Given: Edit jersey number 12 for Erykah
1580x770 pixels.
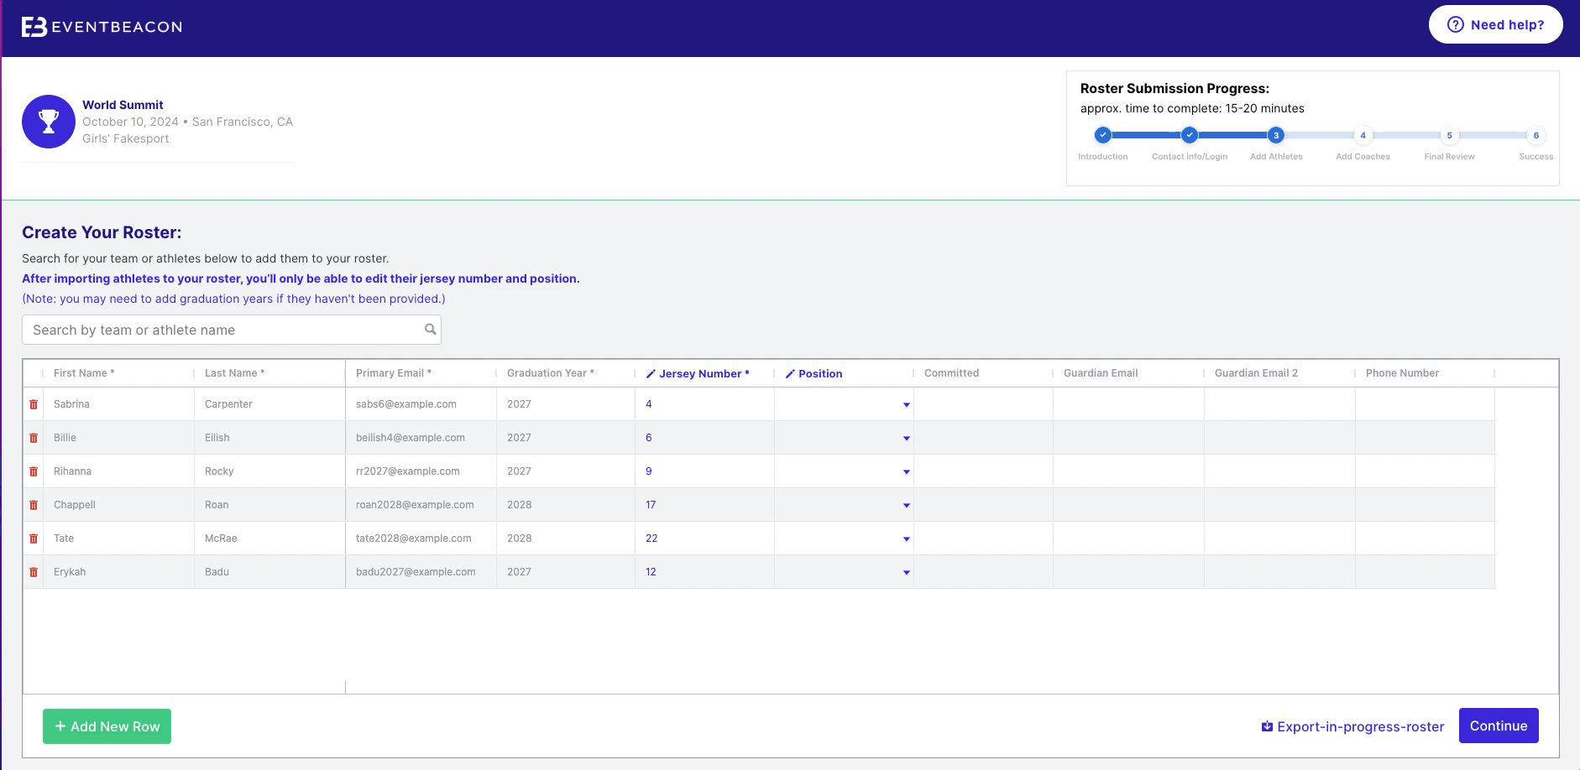Looking at the screenshot, I should coord(704,572).
